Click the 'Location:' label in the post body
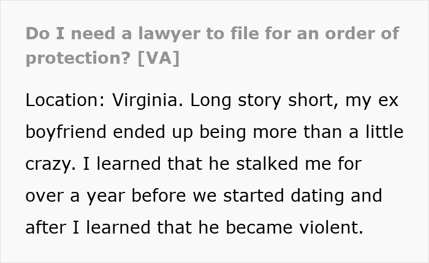 [65, 100]
